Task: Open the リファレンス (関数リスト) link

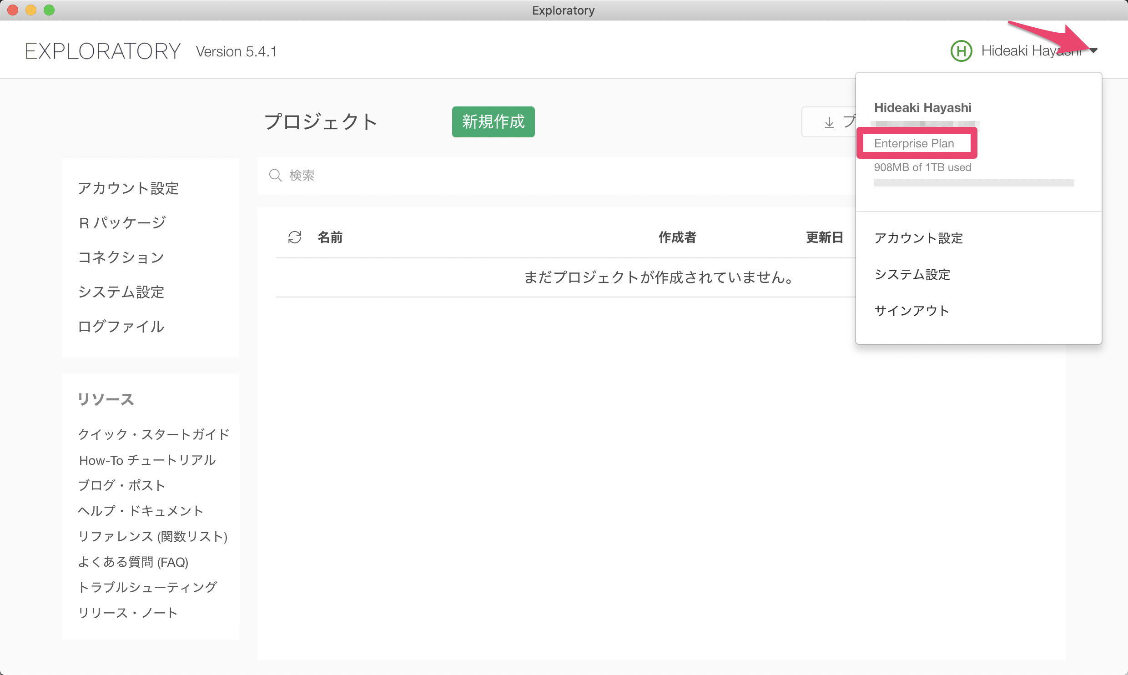Action: pos(153,536)
